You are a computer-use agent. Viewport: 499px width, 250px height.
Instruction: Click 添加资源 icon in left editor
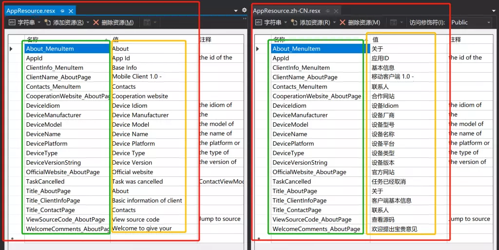tap(48, 22)
